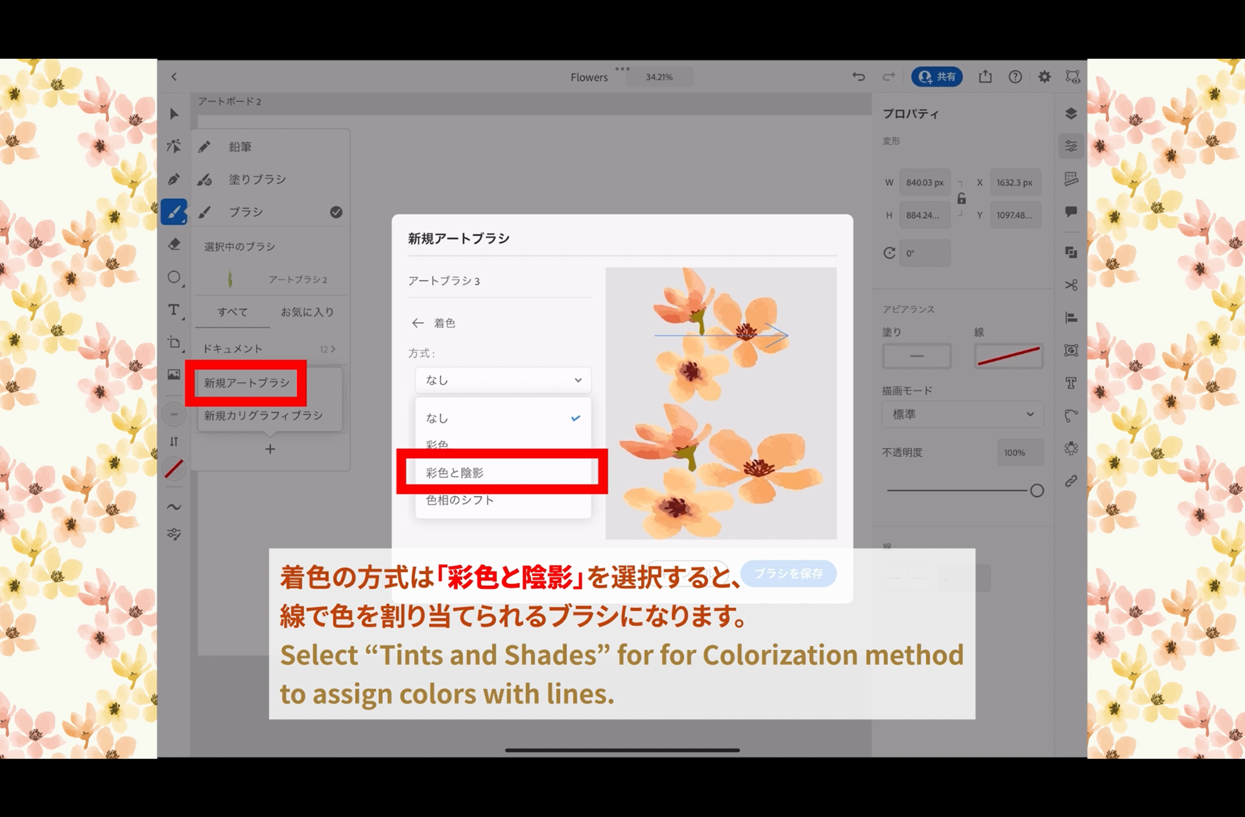The width and height of the screenshot is (1245, 817).
Task: Open the scissors cut path icon
Action: pos(1071,285)
